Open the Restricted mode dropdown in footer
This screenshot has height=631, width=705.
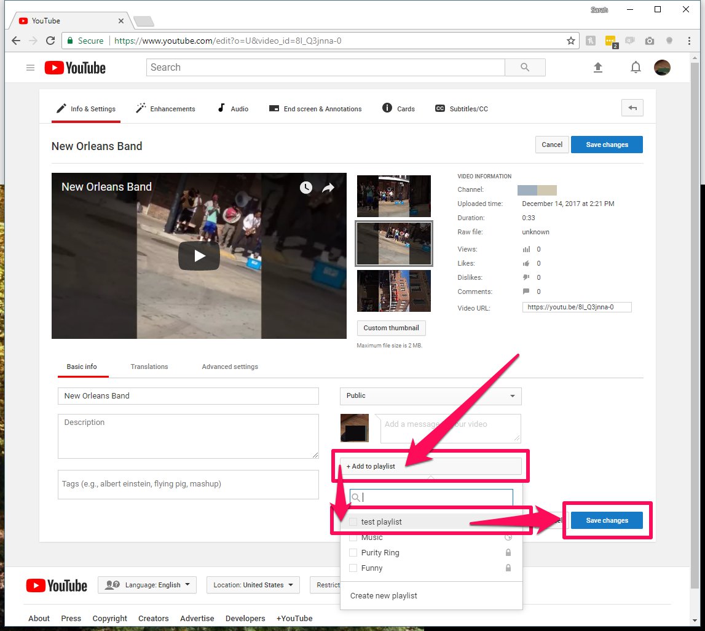[x=326, y=585]
